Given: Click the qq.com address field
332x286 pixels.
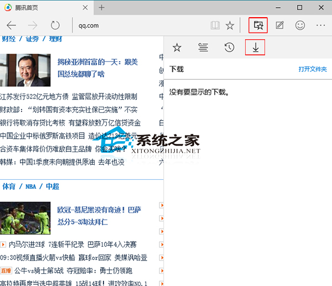Looking at the screenshot, I should pyautogui.click(x=140, y=25).
